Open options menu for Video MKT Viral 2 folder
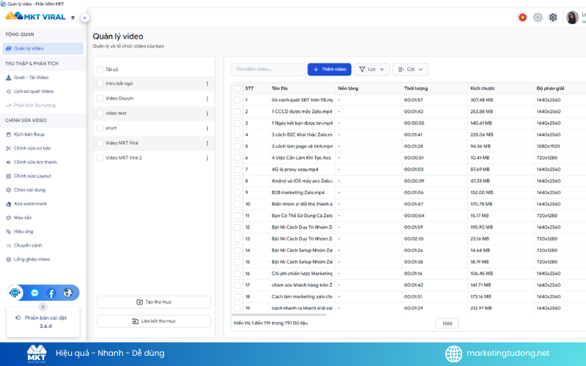 (x=207, y=158)
